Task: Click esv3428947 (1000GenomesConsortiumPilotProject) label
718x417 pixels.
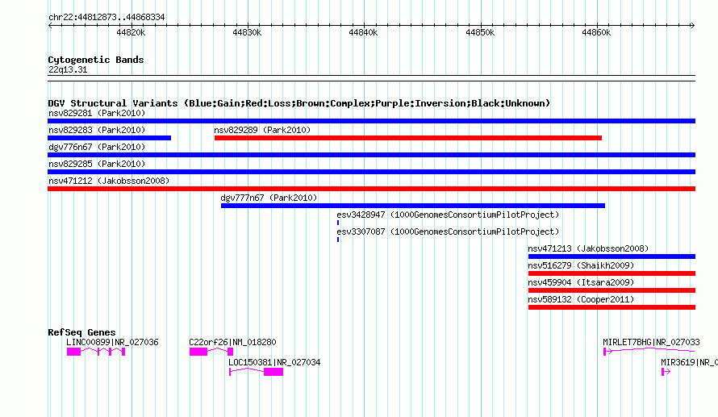Action: click(x=448, y=215)
